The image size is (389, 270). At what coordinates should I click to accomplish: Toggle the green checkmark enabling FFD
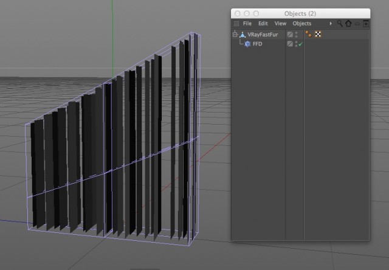(x=300, y=44)
